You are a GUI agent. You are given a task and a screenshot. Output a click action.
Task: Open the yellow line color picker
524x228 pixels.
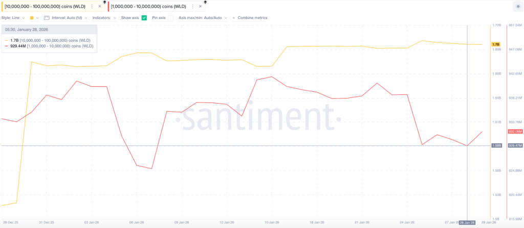coord(33,17)
